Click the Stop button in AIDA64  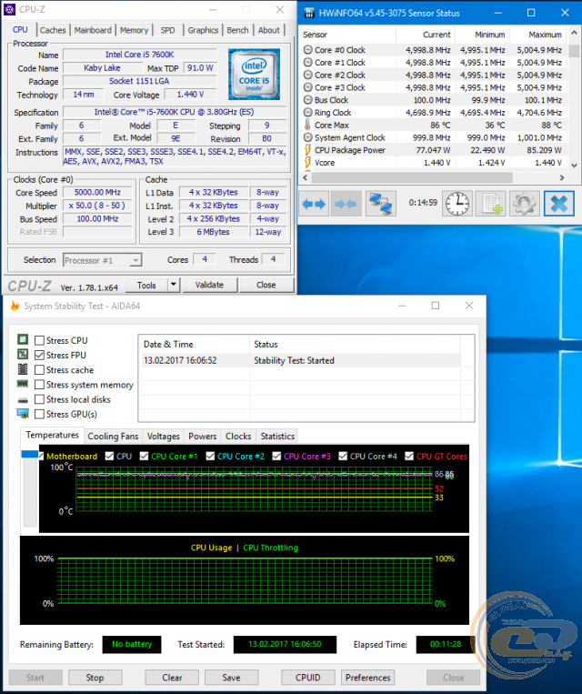pyautogui.click(x=95, y=678)
